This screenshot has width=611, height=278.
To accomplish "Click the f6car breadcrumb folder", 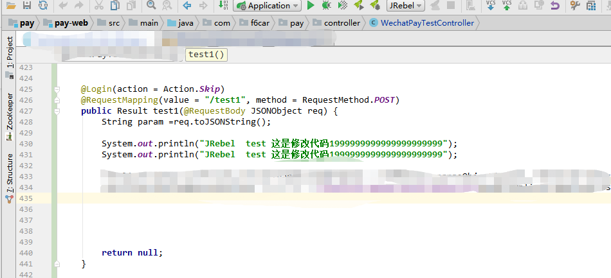I will pyautogui.click(x=255, y=23).
